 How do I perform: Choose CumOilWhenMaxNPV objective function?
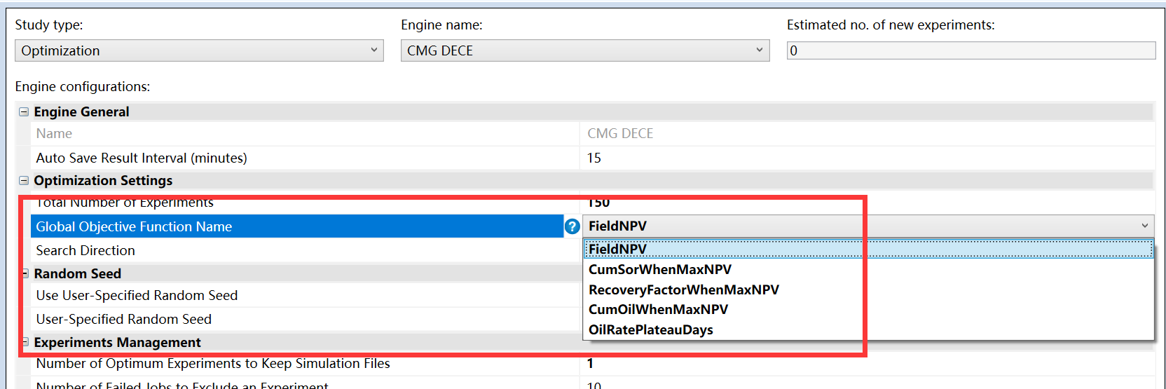[658, 310]
